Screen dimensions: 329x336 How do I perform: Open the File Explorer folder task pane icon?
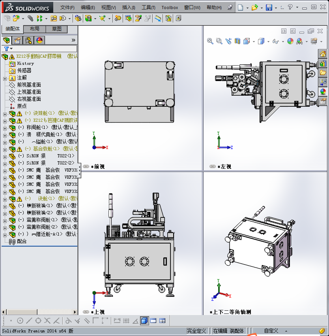323,73
